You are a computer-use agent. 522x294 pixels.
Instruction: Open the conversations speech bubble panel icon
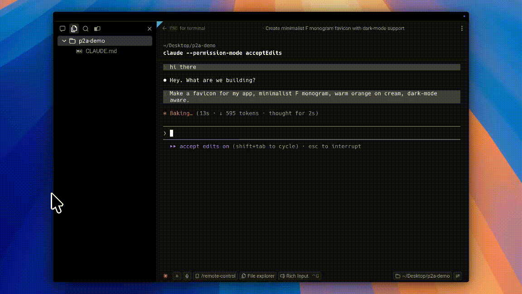pos(62,29)
